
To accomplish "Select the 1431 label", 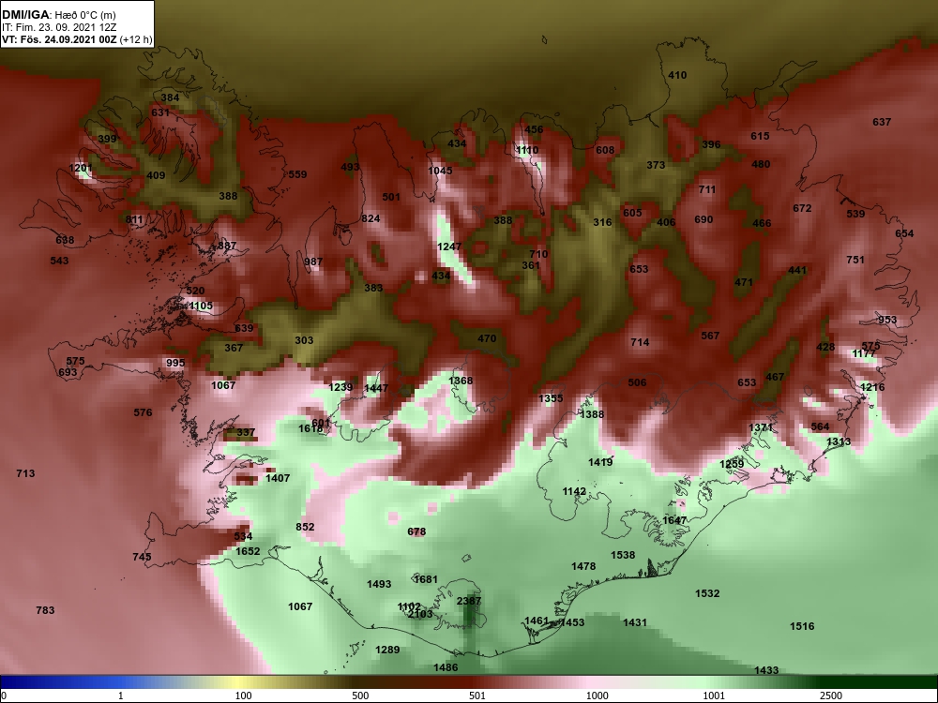I will [635, 623].
